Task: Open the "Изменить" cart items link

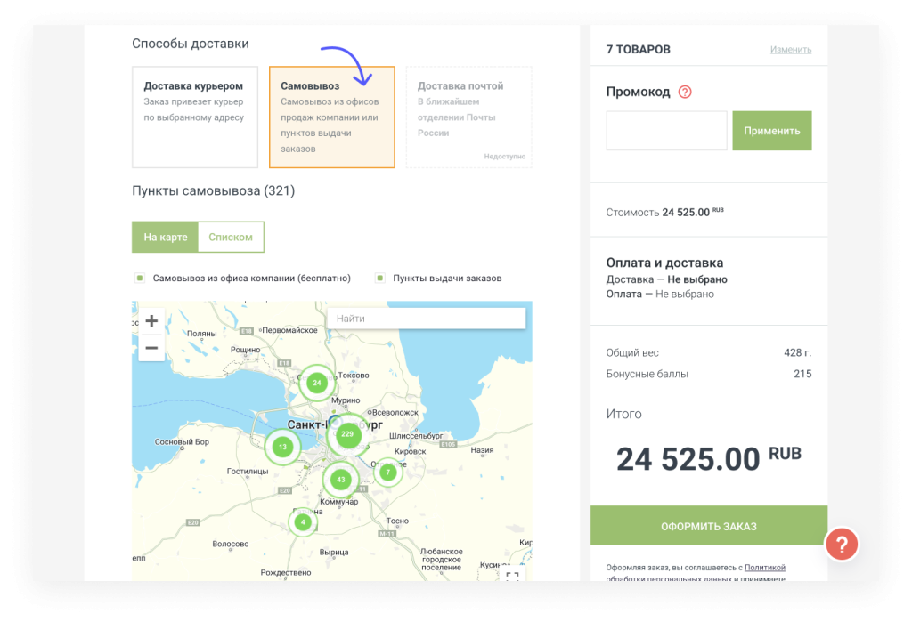Action: 793,50
